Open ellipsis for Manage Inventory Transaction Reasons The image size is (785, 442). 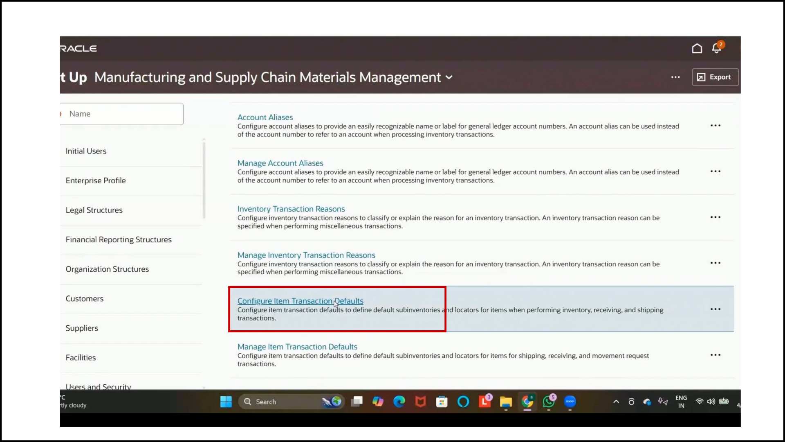[x=715, y=263]
